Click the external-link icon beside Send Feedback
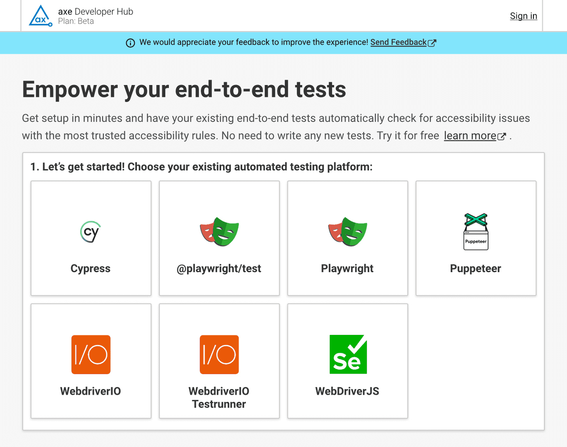 point(432,43)
